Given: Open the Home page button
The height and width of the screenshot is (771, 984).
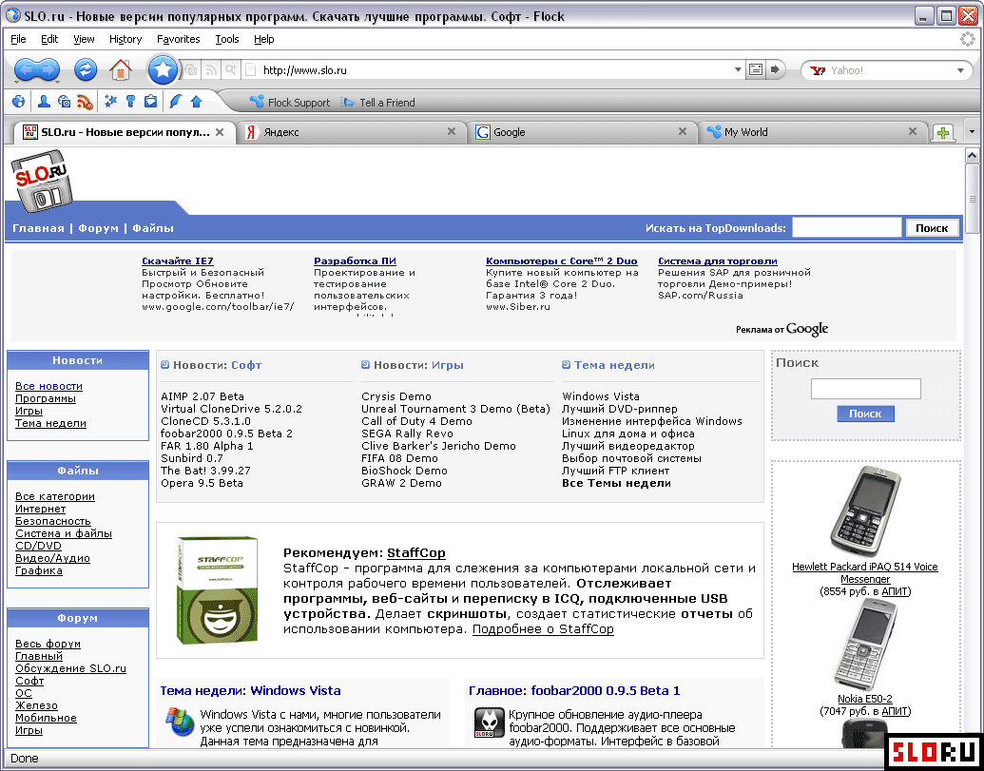Looking at the screenshot, I should coord(121,69).
